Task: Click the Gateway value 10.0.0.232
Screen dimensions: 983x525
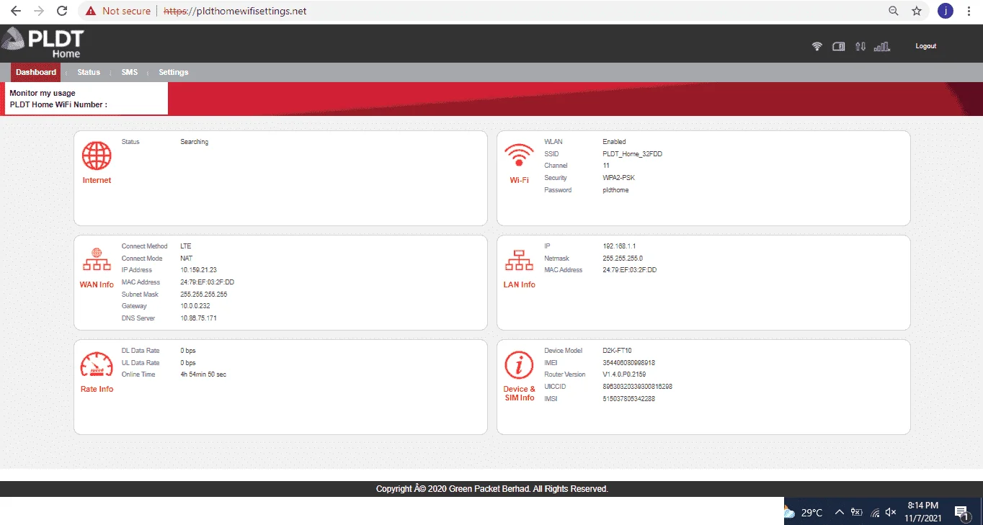Action: pyautogui.click(x=195, y=306)
